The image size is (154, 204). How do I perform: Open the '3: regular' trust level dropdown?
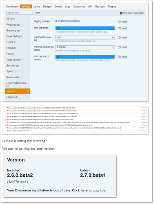(85, 47)
